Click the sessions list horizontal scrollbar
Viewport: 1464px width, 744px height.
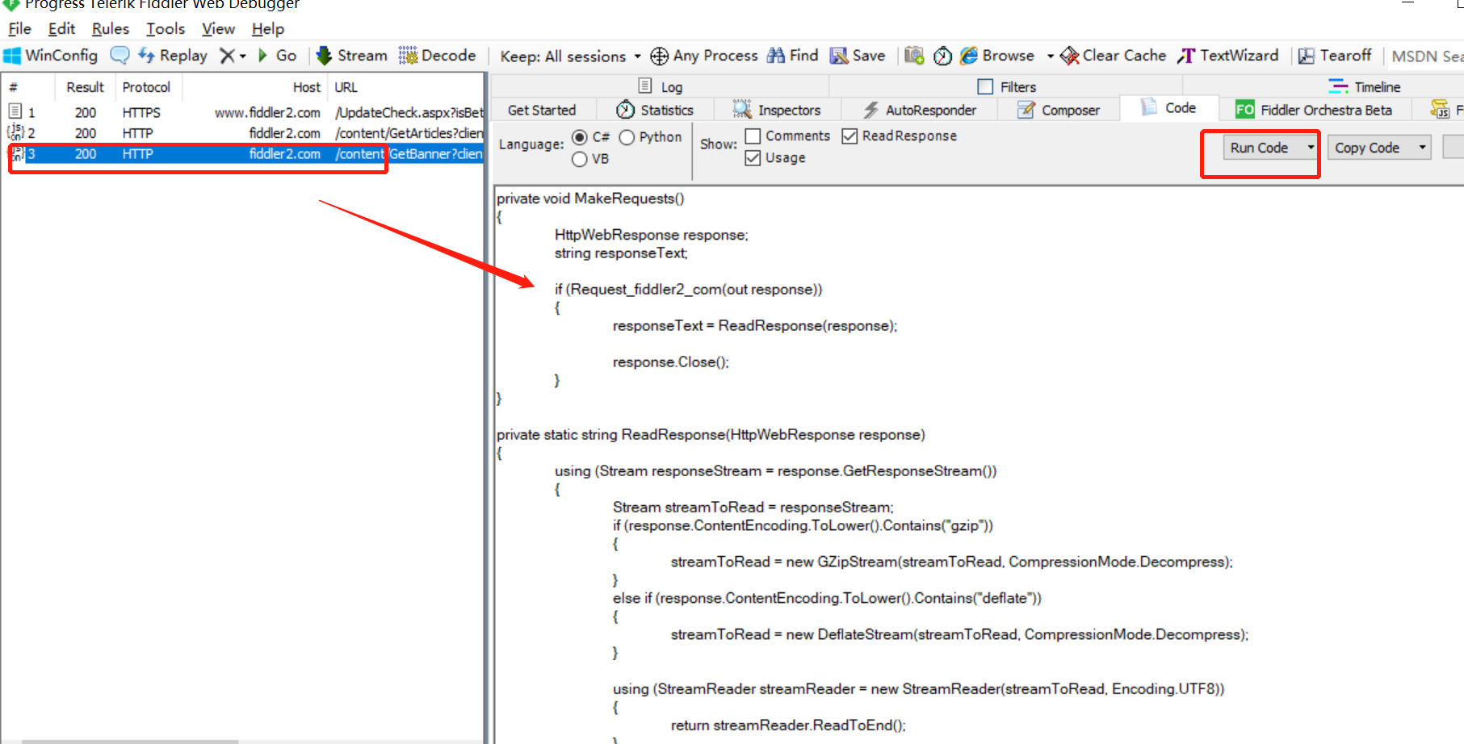pyautogui.click(x=129, y=742)
